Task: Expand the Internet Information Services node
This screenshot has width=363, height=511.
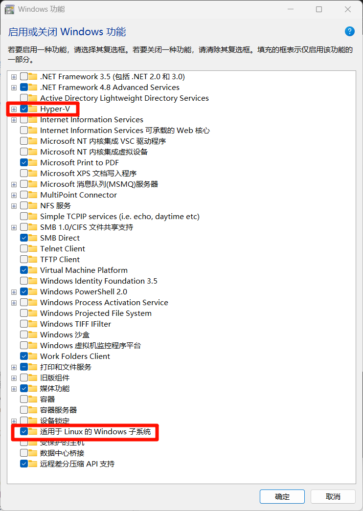Action: point(14,120)
